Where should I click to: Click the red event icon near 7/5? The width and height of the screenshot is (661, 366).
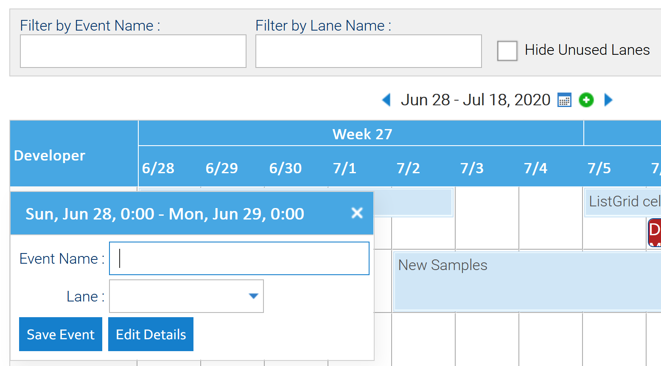point(654,232)
